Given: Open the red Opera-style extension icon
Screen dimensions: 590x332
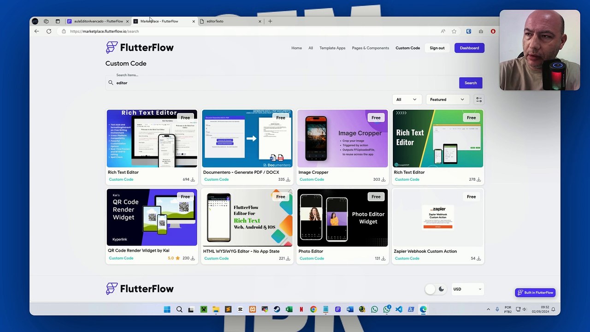Looking at the screenshot, I should (x=493, y=31).
